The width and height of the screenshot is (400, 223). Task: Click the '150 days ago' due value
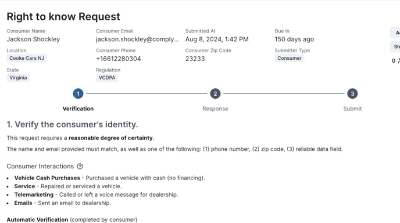click(x=294, y=39)
